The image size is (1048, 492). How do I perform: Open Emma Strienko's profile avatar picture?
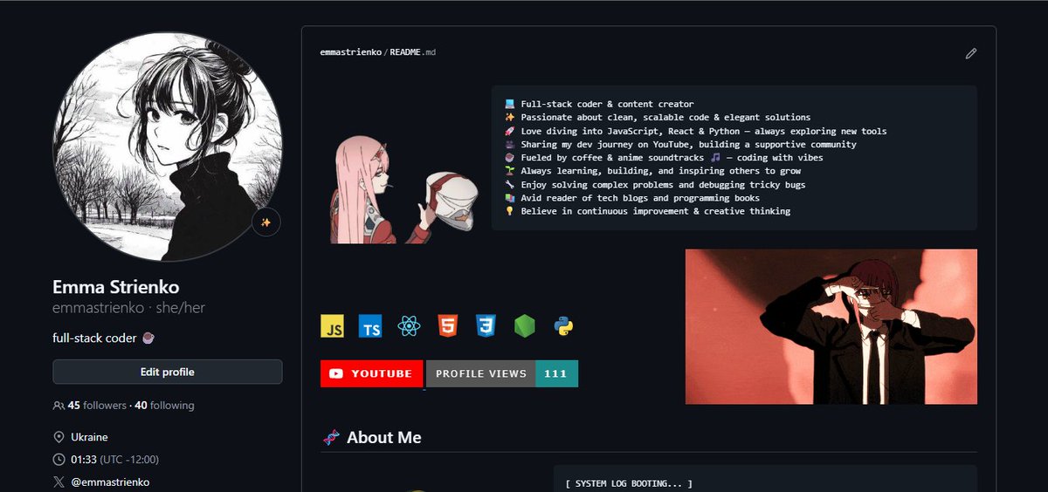(x=168, y=147)
